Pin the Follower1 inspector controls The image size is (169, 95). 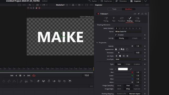(x=139, y=14)
